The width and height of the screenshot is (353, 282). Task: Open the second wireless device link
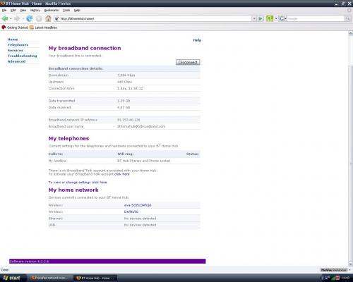(x=131, y=211)
